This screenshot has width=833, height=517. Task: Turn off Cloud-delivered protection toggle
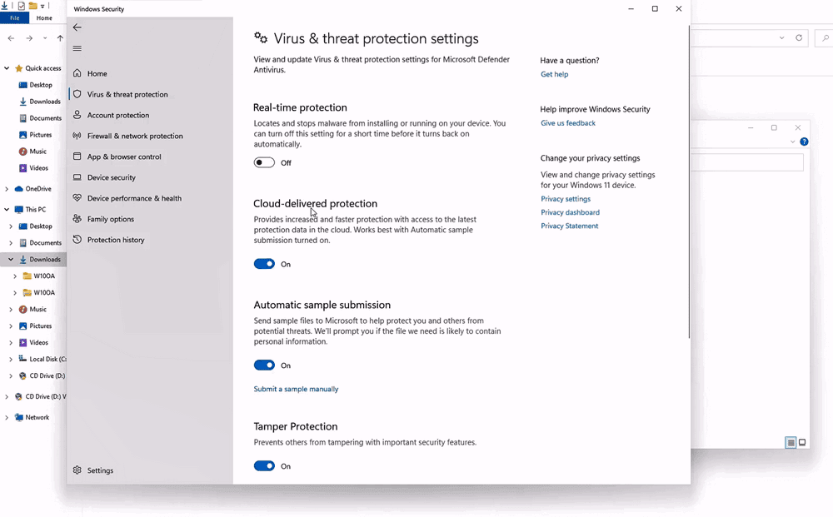tap(264, 264)
